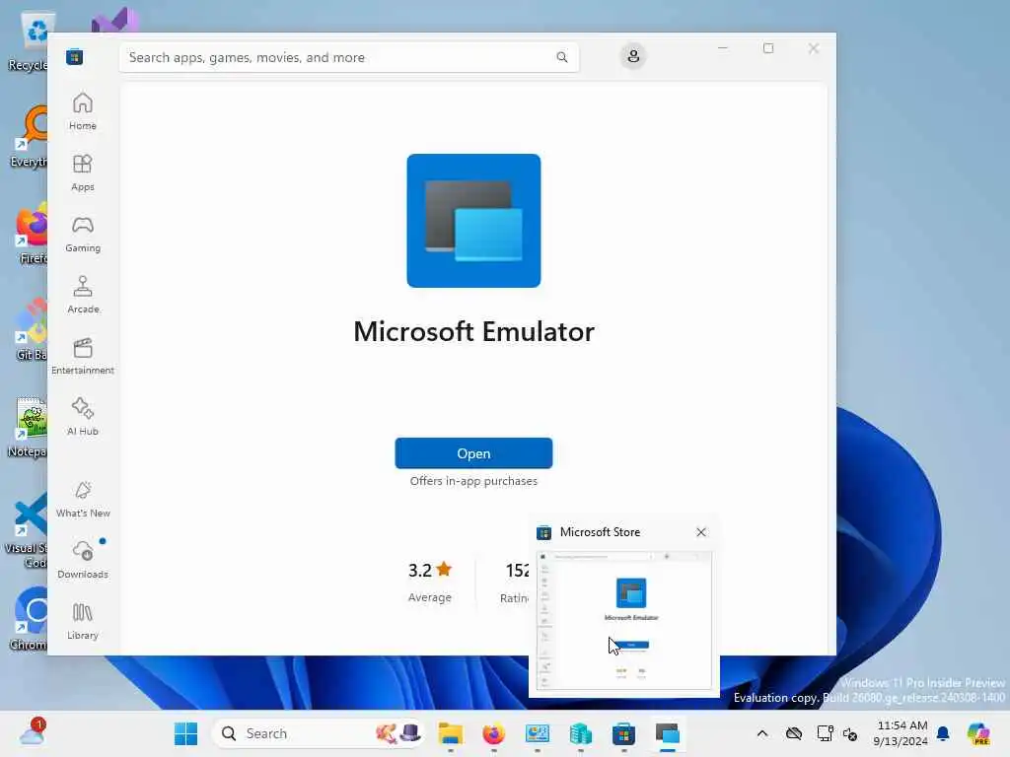Click the network status tray icon

click(x=825, y=733)
